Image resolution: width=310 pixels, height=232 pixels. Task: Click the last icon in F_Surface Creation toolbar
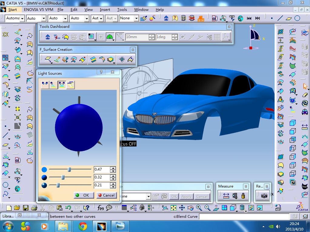(131, 59)
